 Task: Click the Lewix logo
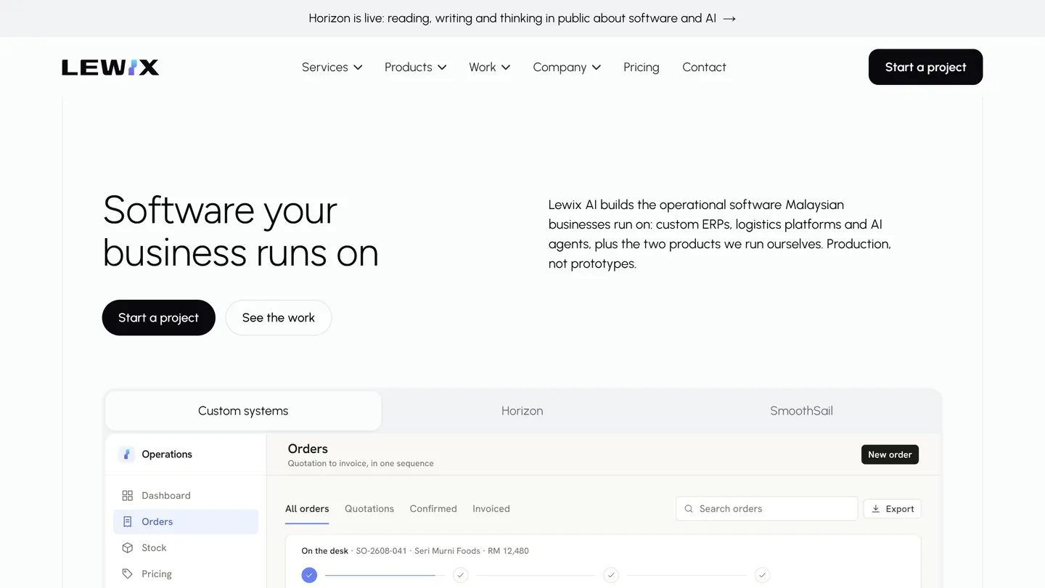[x=110, y=68]
